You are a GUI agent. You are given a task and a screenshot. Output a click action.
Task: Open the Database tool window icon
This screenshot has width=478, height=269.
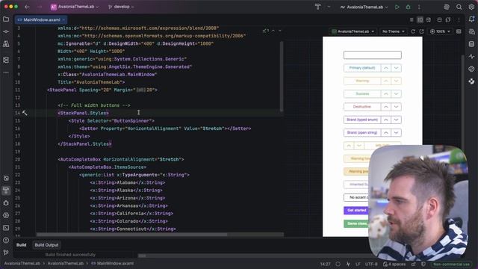[x=471, y=44]
